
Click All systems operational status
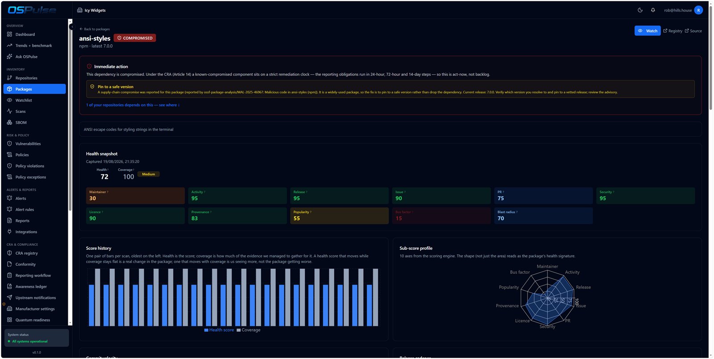click(x=29, y=342)
